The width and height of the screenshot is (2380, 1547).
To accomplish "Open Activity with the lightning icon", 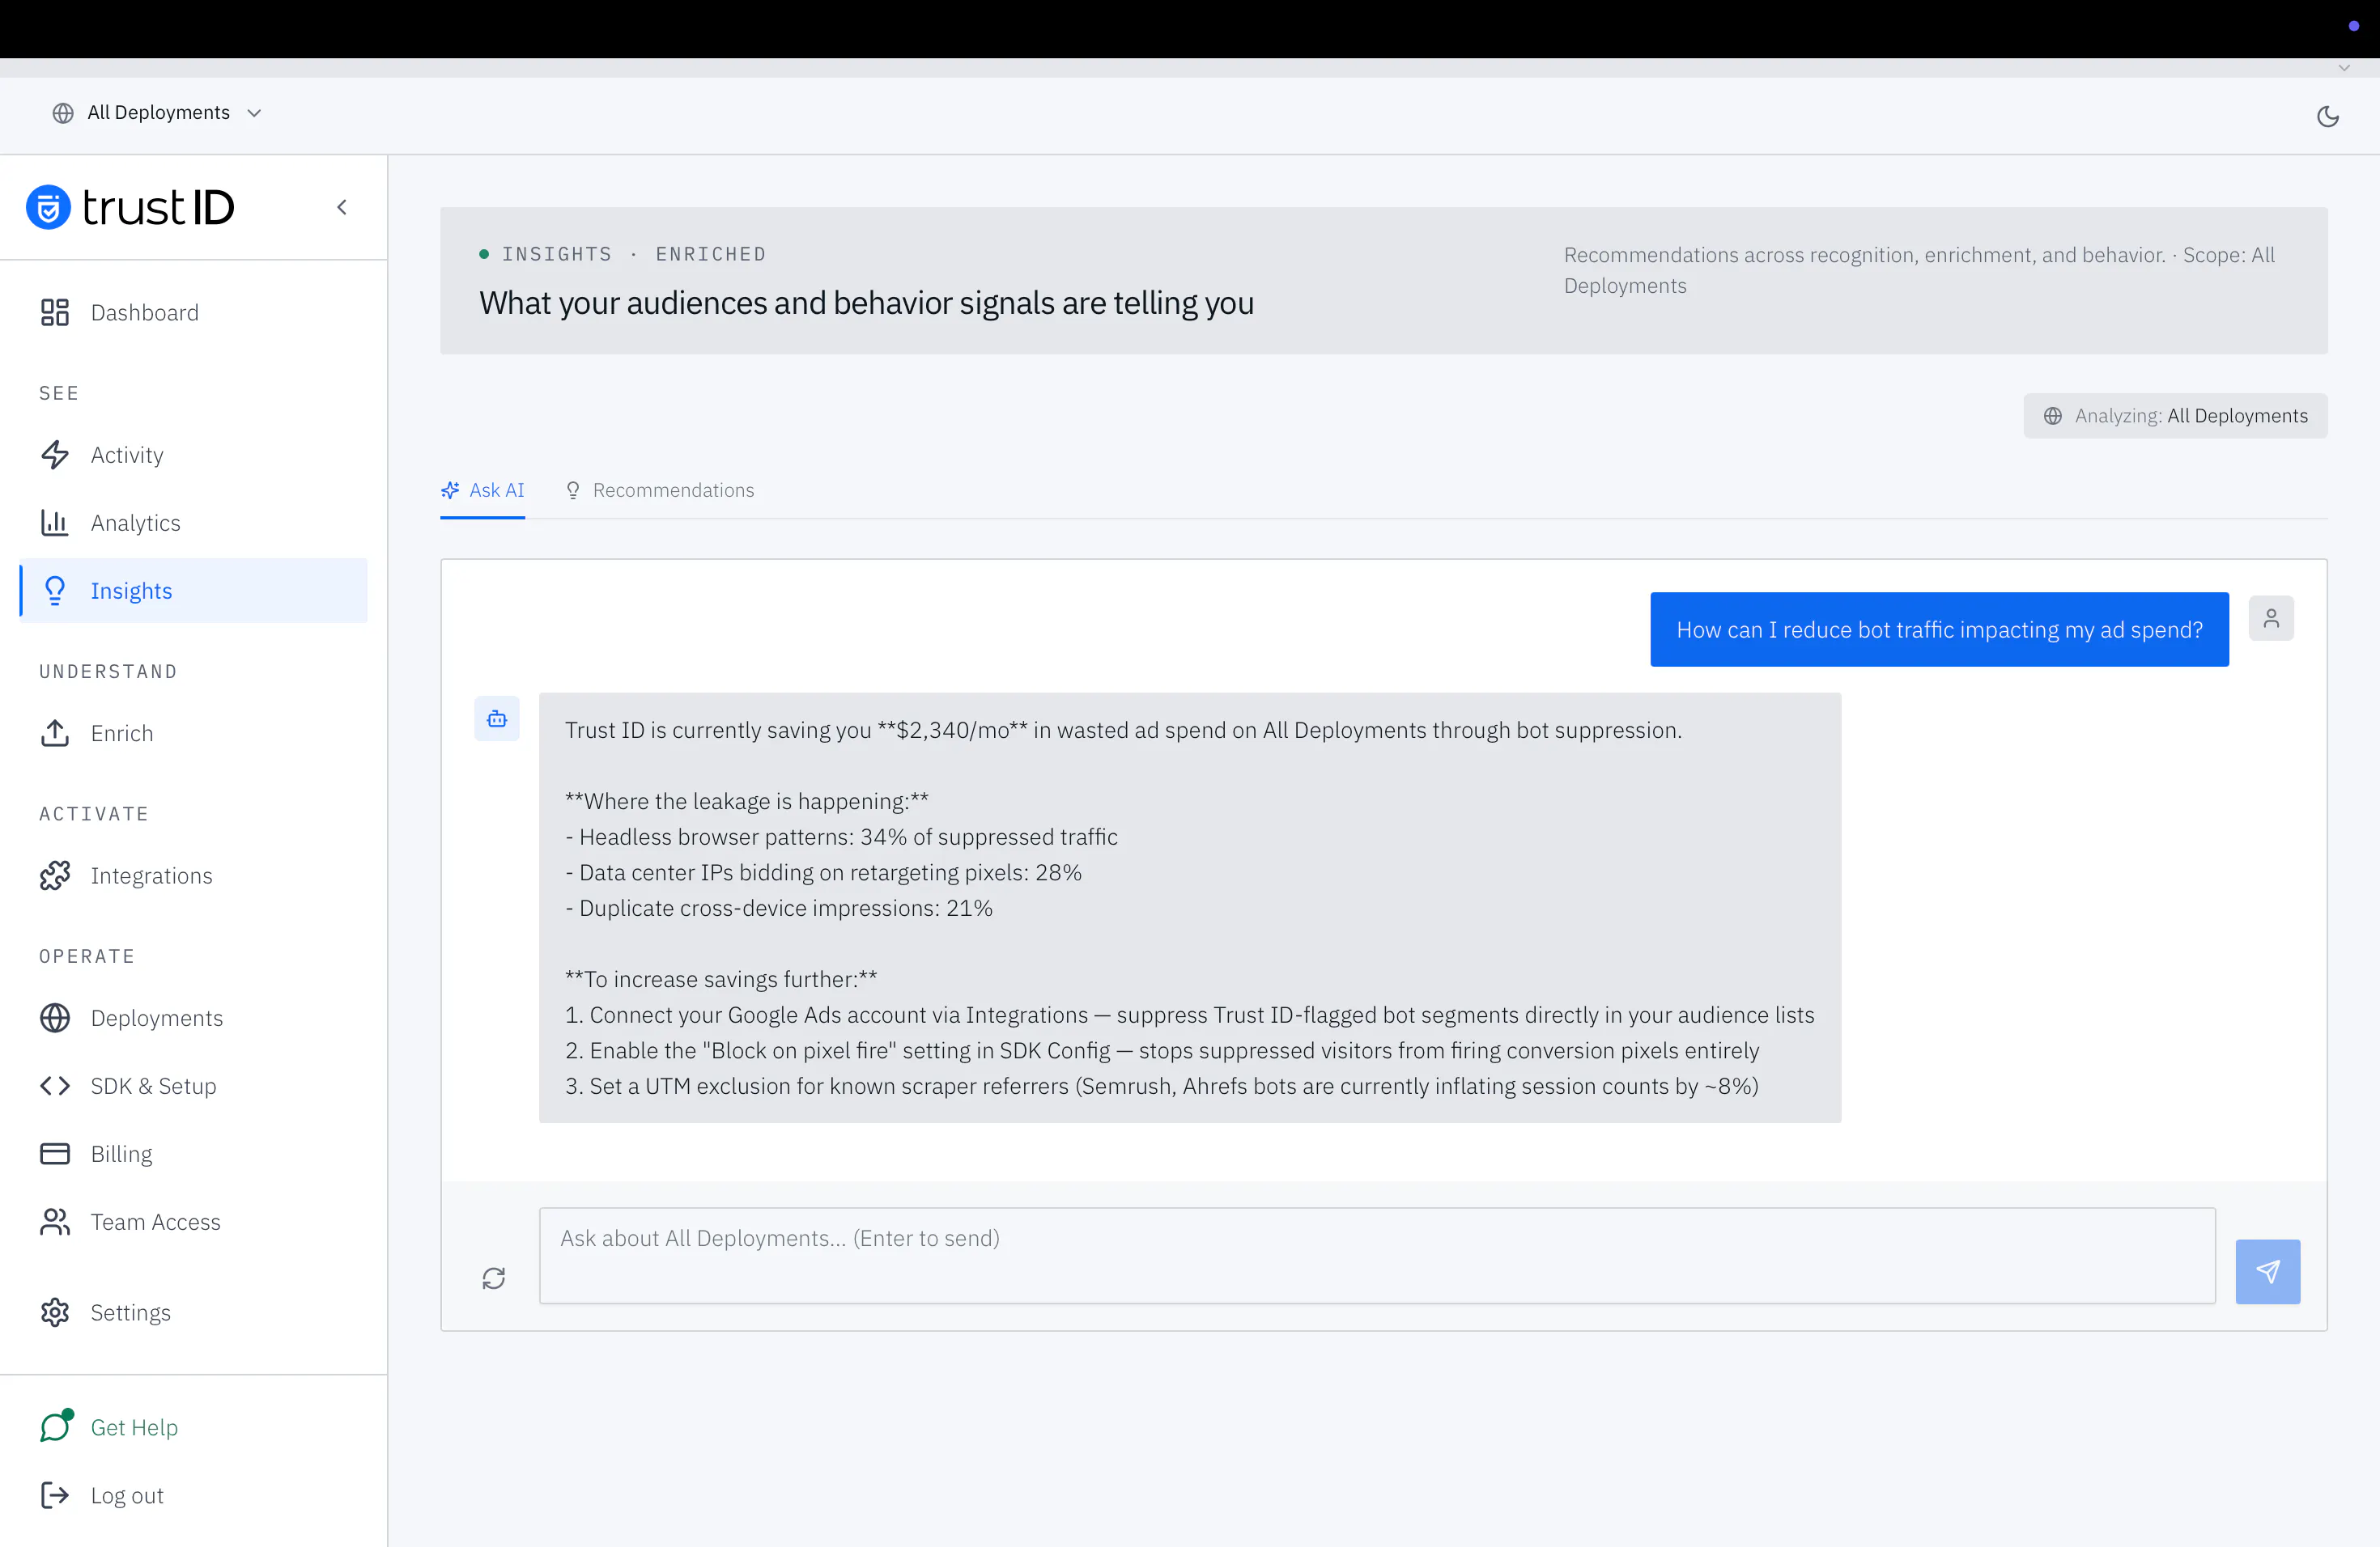I will tap(55, 455).
